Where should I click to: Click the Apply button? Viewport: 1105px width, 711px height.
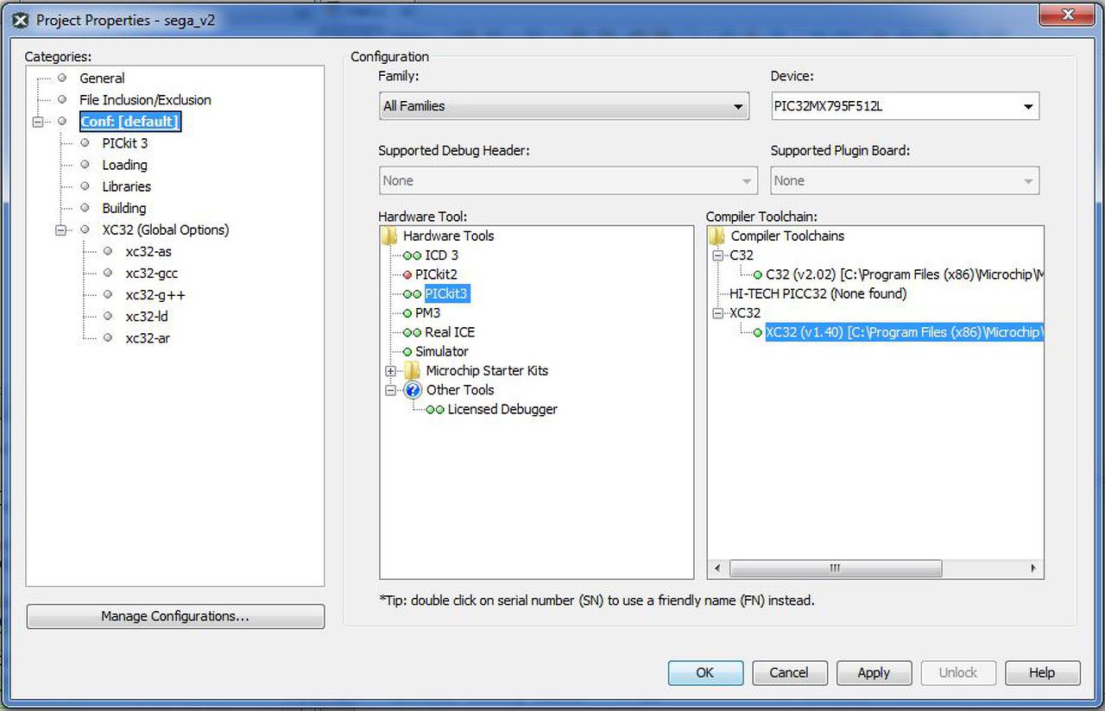pos(874,673)
